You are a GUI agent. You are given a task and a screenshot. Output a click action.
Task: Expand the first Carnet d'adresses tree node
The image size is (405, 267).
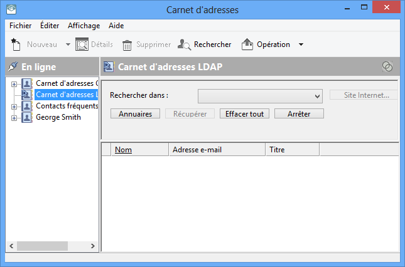14,84
